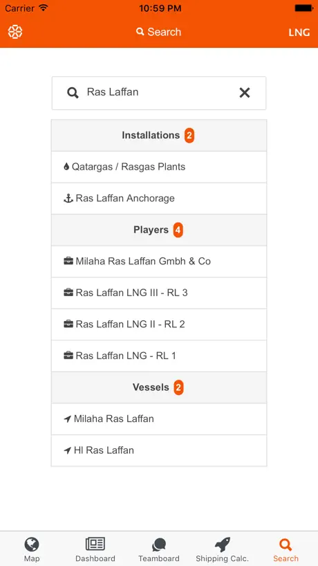The width and height of the screenshot is (318, 566).
Task: Open Qatargas / Rasgas Plants installation
Action: [159, 167]
